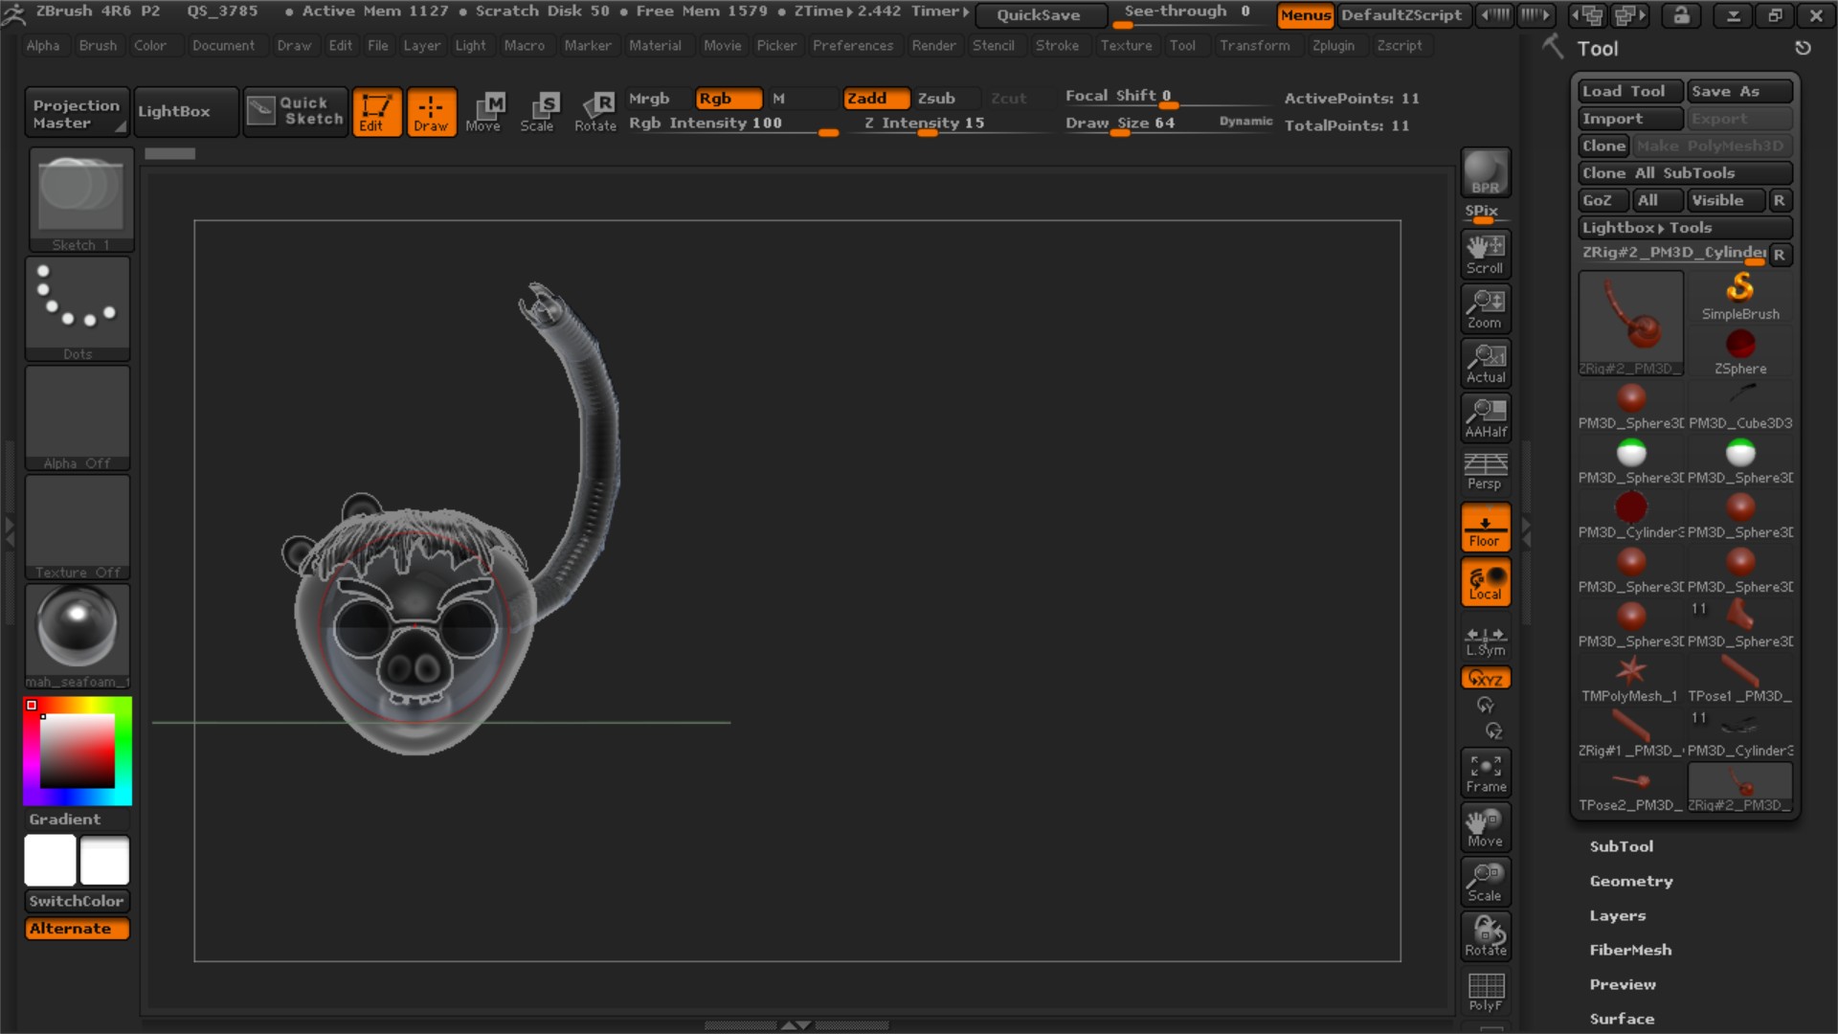Toggle the Persp perspective mode
This screenshot has width=1838, height=1034.
click(1485, 472)
